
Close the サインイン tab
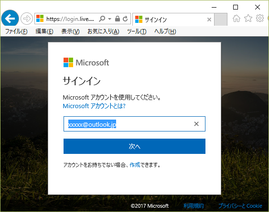[x=209, y=20]
